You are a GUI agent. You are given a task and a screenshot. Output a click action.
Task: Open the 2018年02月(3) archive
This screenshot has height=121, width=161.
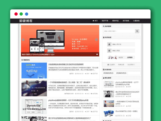(109, 73)
